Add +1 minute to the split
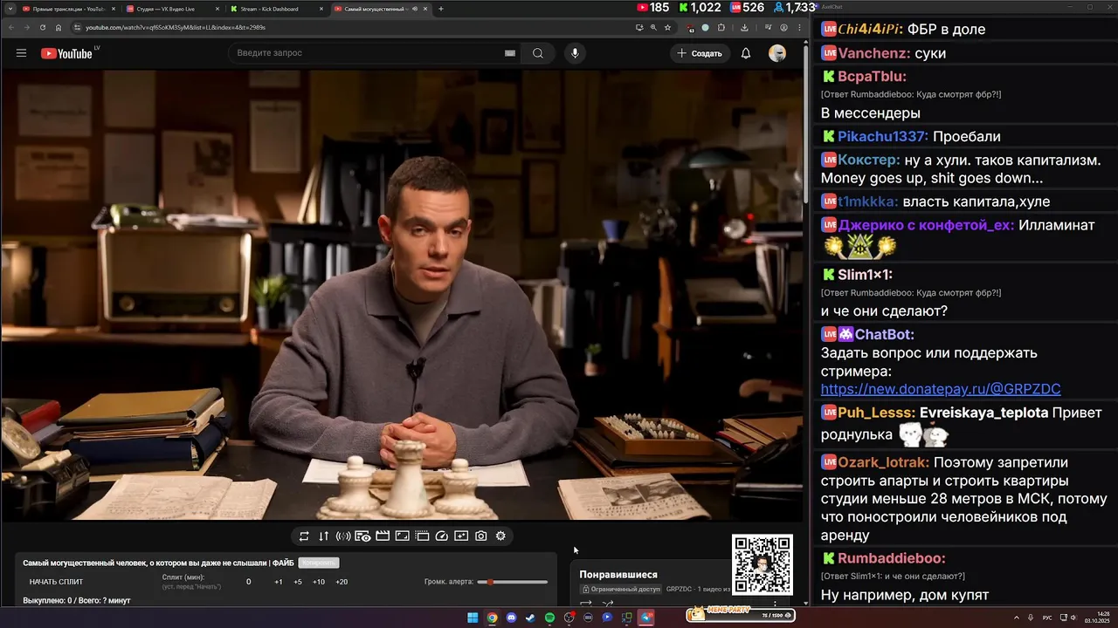Viewport: 1118px width, 628px height. point(278,582)
